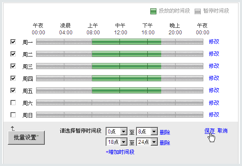Check the 周六 checkbox
This screenshot has height=166, width=242.
point(13,103)
